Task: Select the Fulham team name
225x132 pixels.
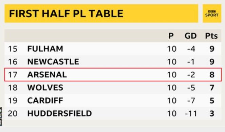Action: pos(45,49)
